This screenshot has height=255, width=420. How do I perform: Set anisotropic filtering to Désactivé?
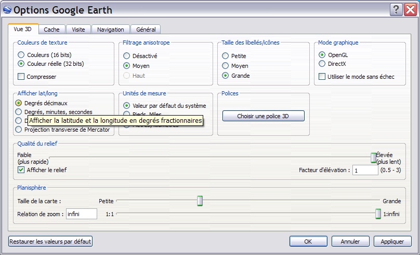click(140, 56)
